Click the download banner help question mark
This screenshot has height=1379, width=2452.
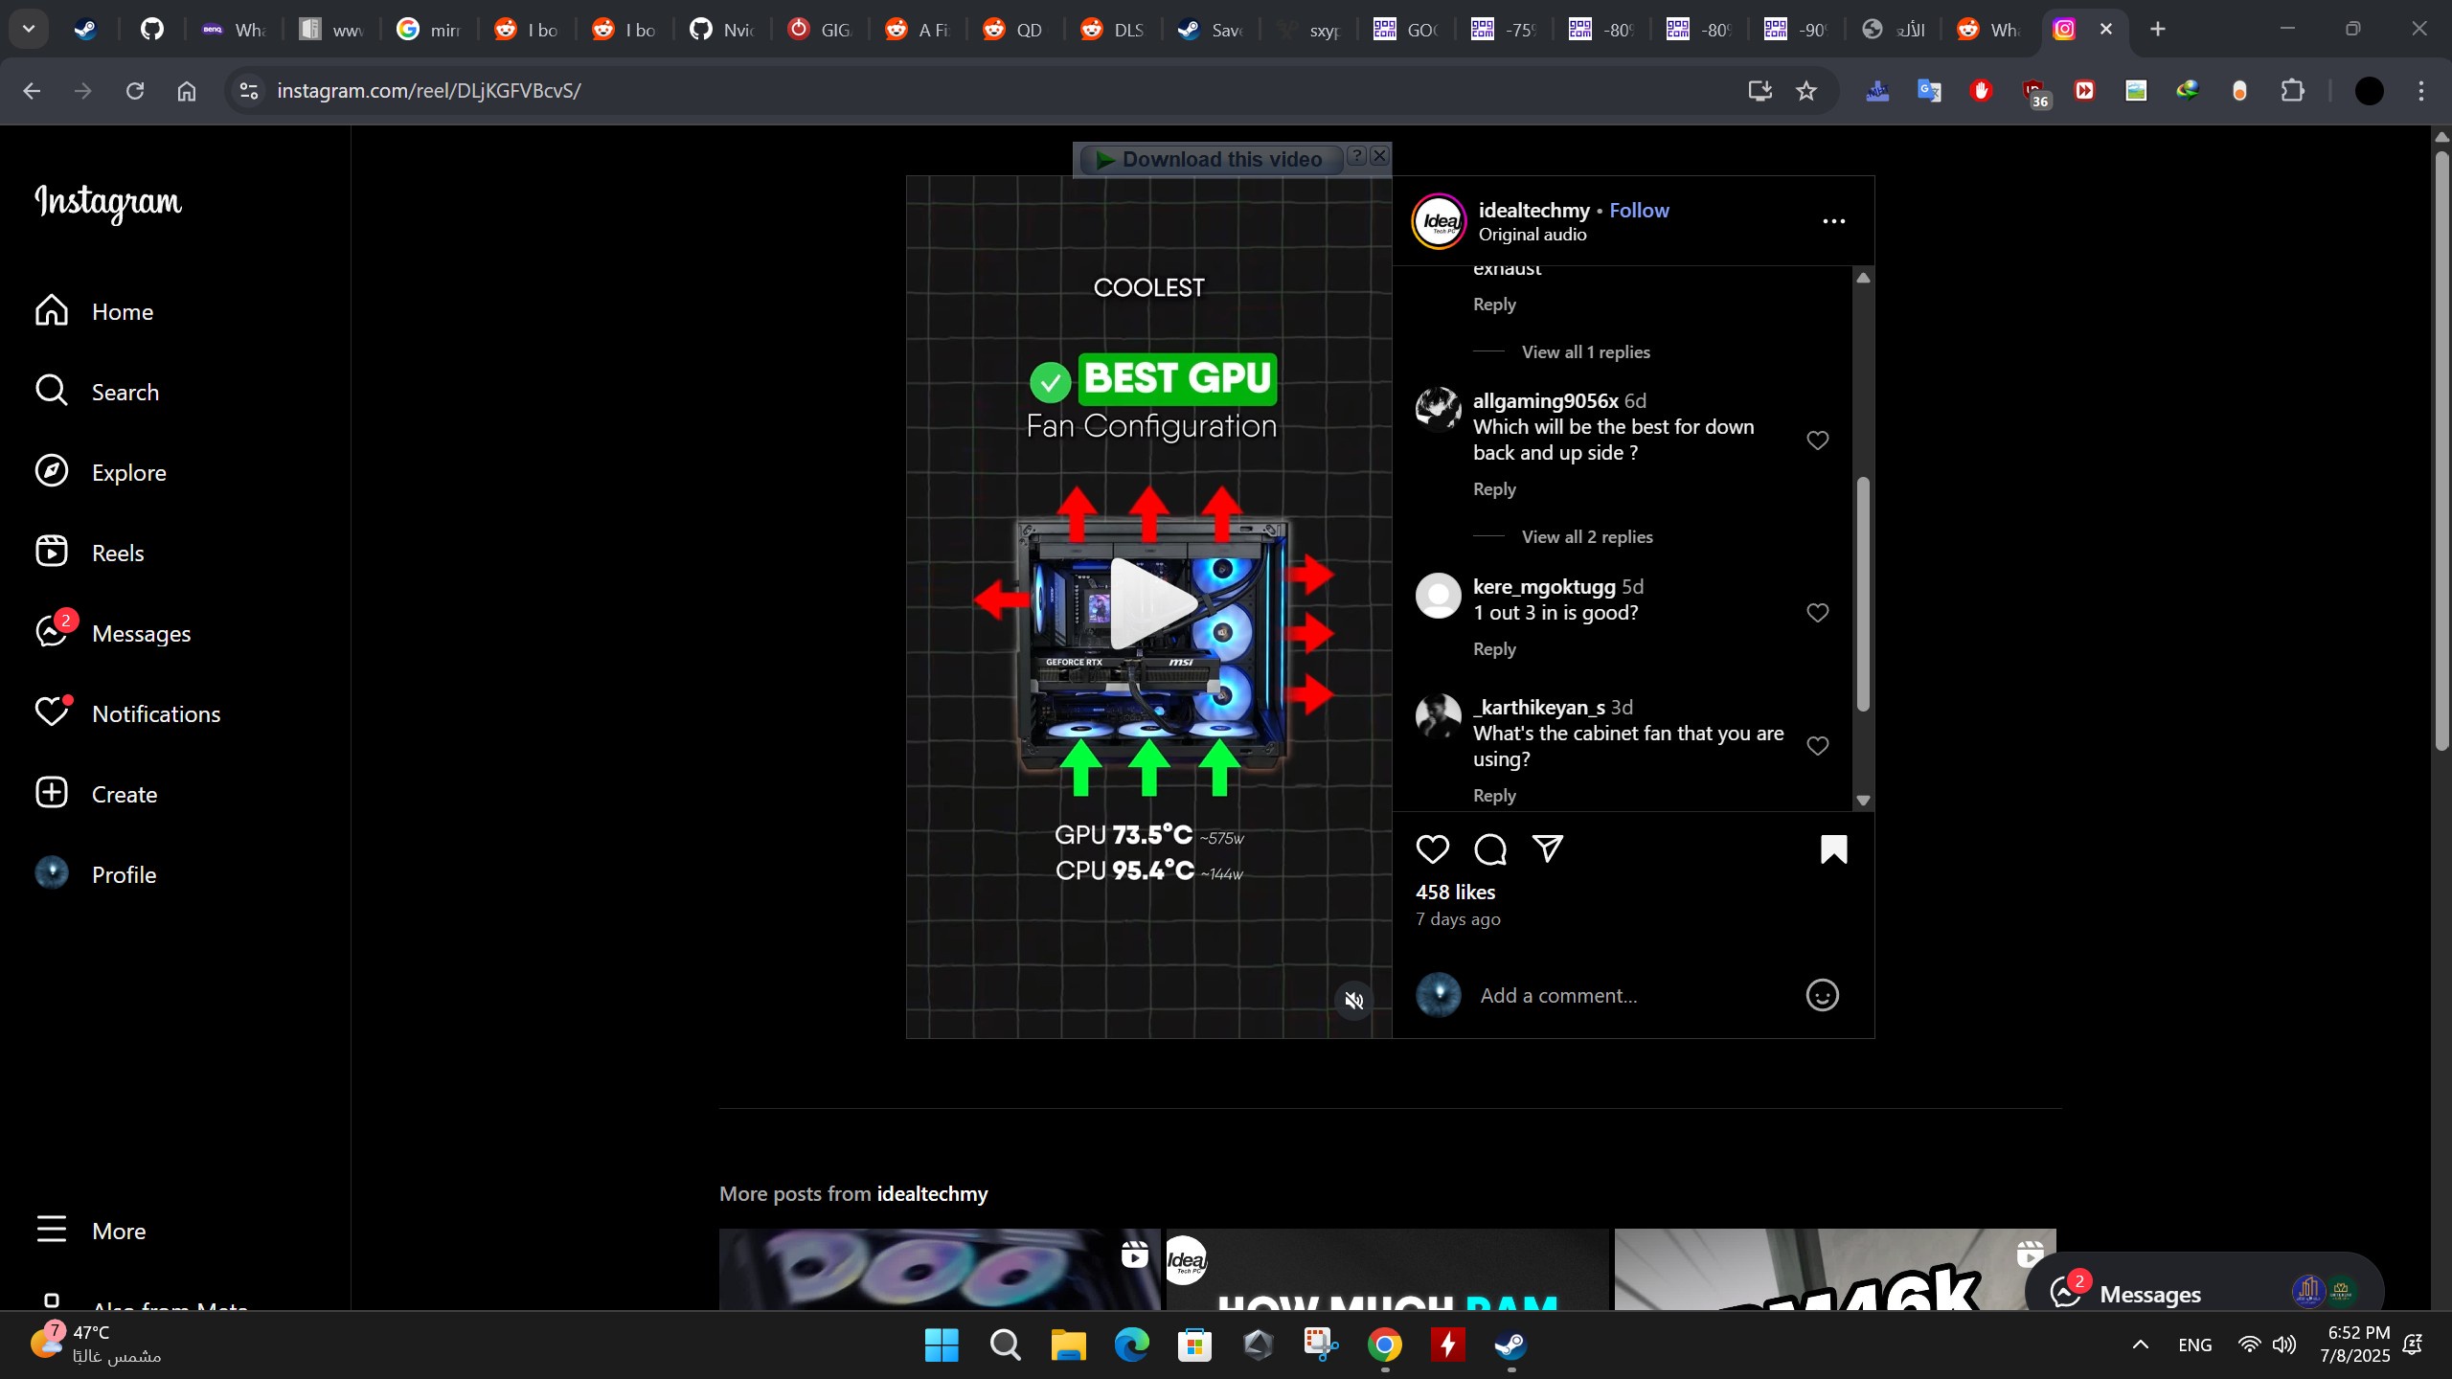[1356, 156]
